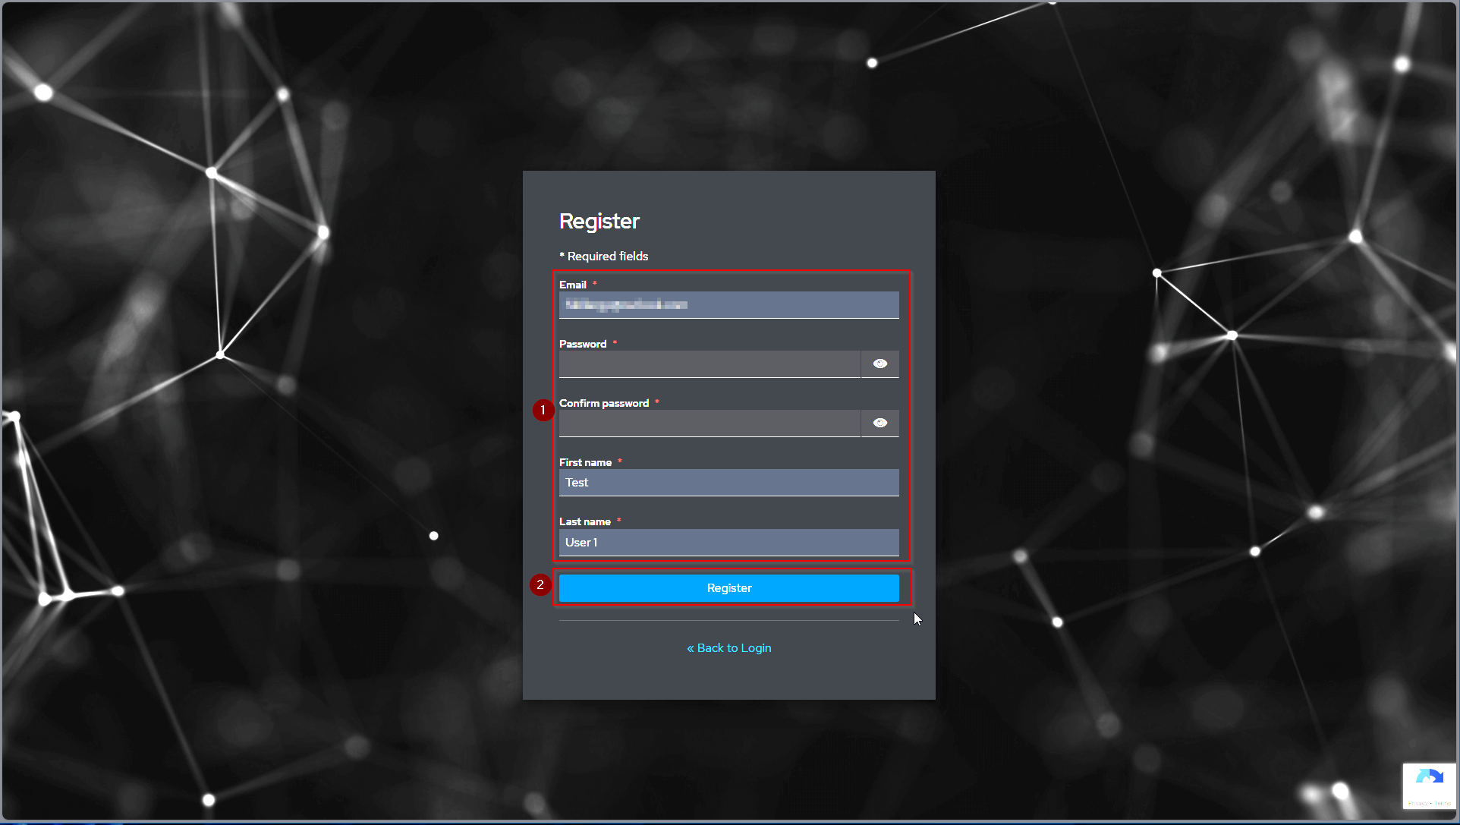The width and height of the screenshot is (1460, 825).
Task: Click the Last name label text
Action: click(585, 521)
